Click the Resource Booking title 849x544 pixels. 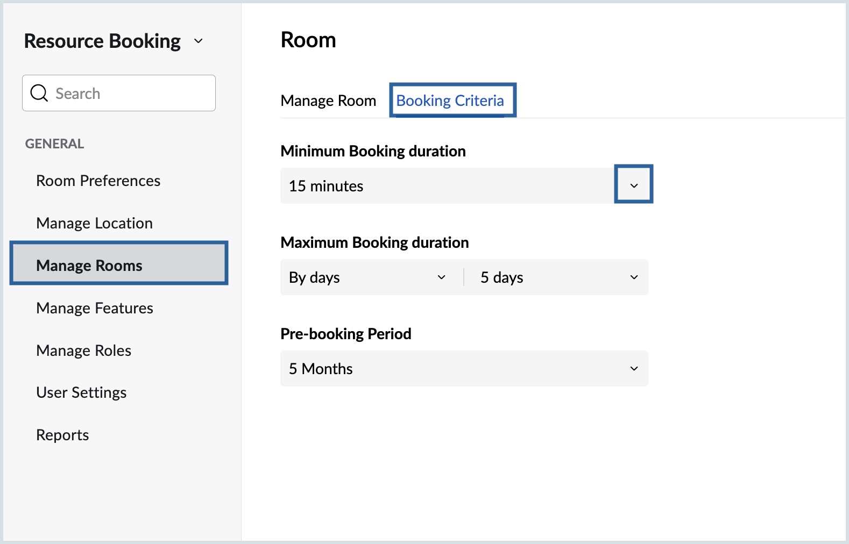point(102,41)
